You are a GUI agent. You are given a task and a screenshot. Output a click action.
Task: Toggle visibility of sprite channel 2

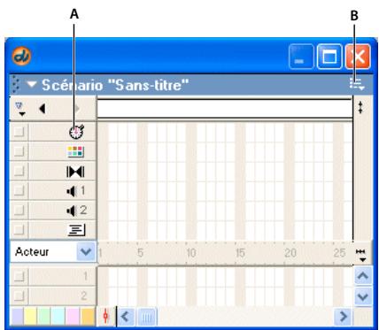point(19,295)
